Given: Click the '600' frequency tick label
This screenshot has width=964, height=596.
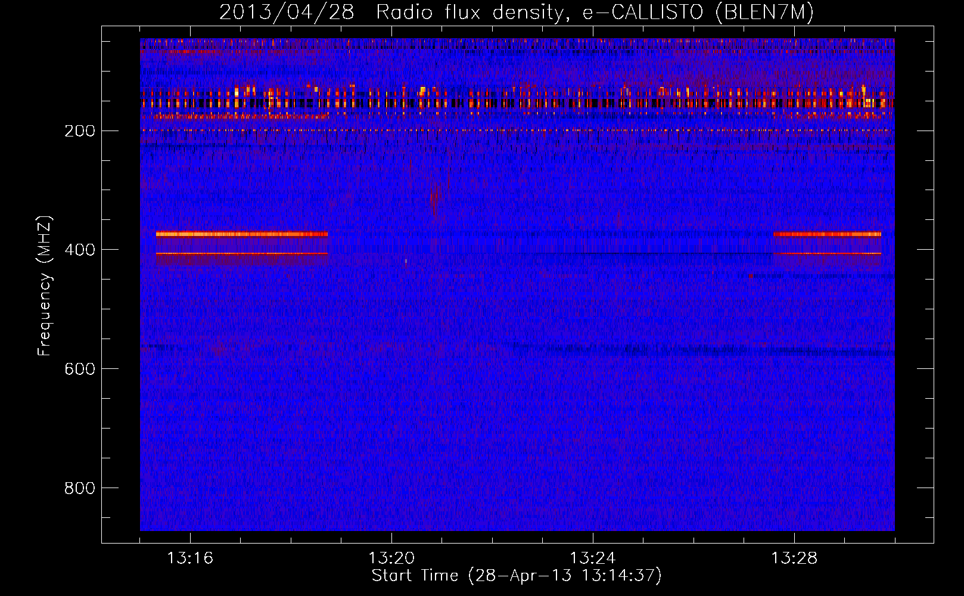Looking at the screenshot, I should coord(79,369).
